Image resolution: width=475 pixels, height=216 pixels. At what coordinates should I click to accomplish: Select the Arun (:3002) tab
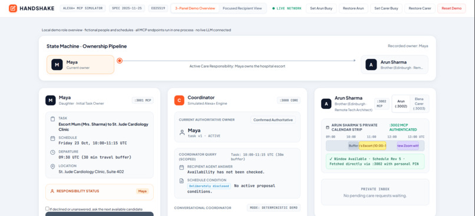click(401, 104)
